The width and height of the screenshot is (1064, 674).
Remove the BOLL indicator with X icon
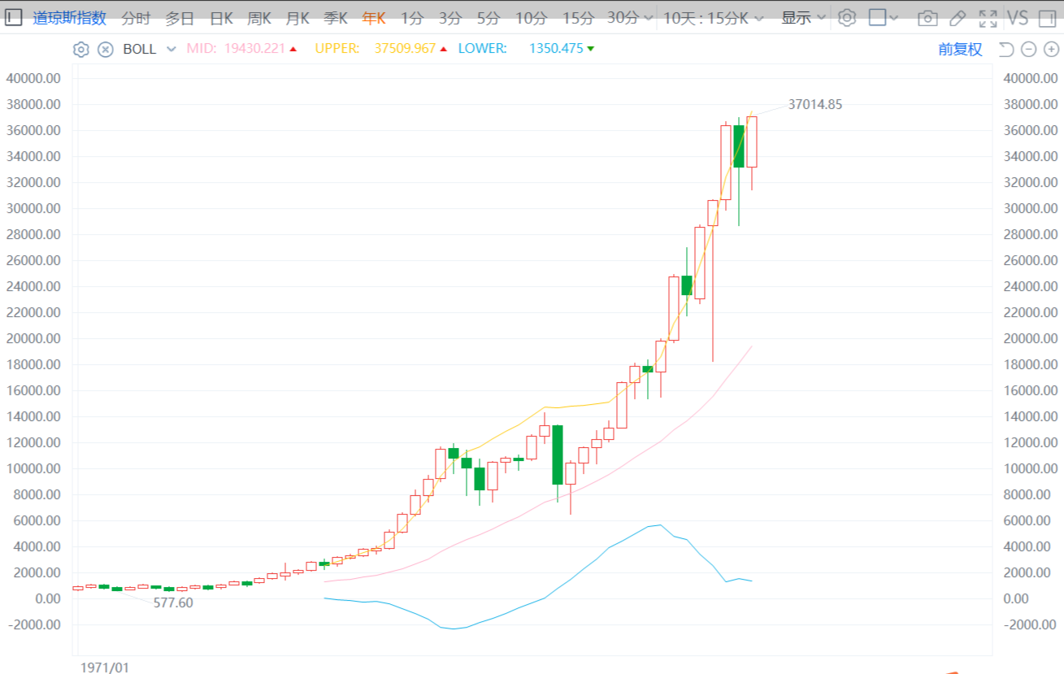coord(106,50)
